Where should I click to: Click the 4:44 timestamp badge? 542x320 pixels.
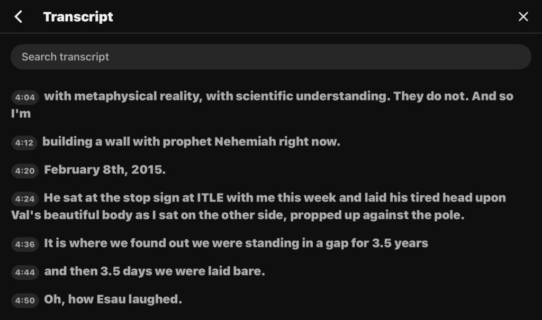pyautogui.click(x=25, y=272)
